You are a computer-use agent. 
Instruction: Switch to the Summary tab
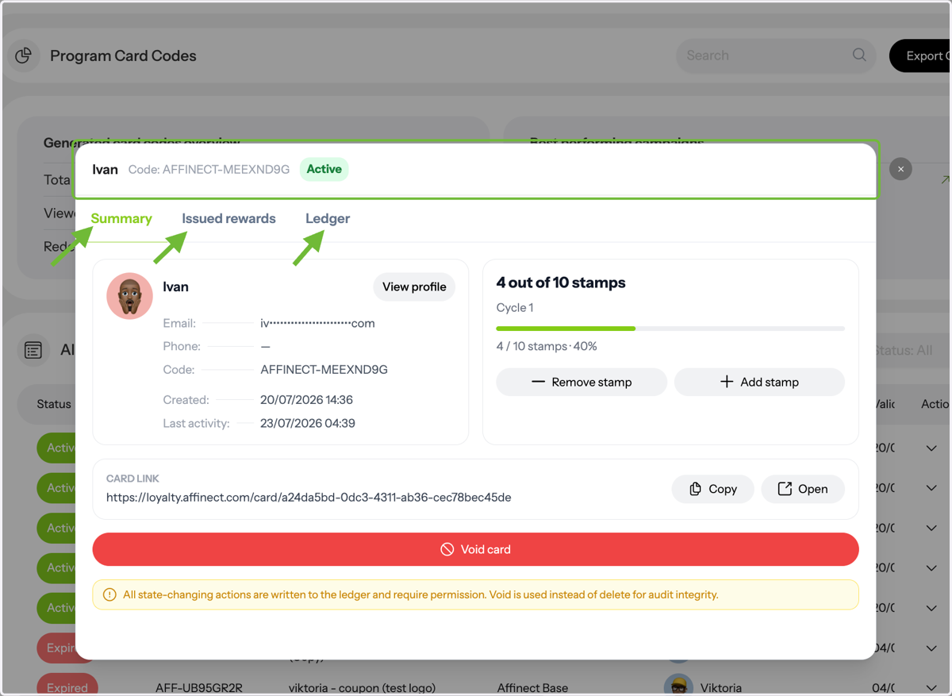[x=121, y=218]
